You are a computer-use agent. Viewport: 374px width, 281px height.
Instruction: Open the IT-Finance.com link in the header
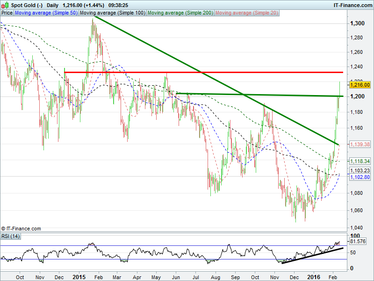[x=352, y=5]
